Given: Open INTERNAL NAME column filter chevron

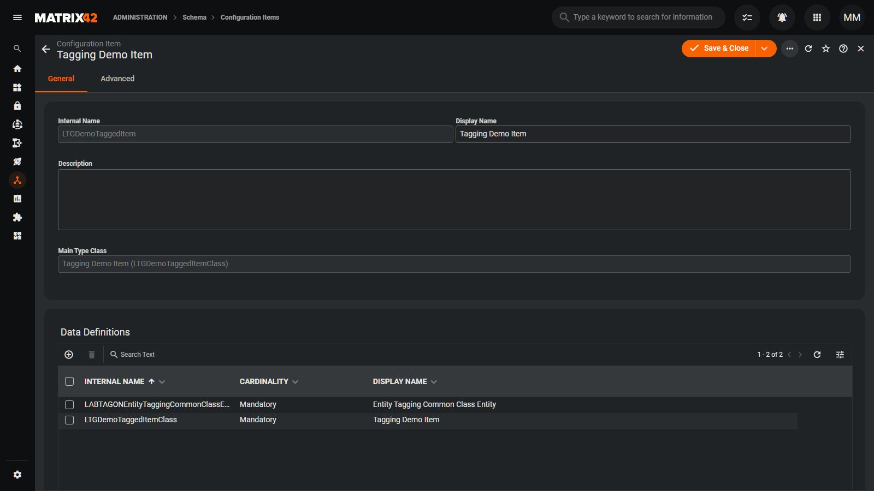Looking at the screenshot, I should coord(162,382).
